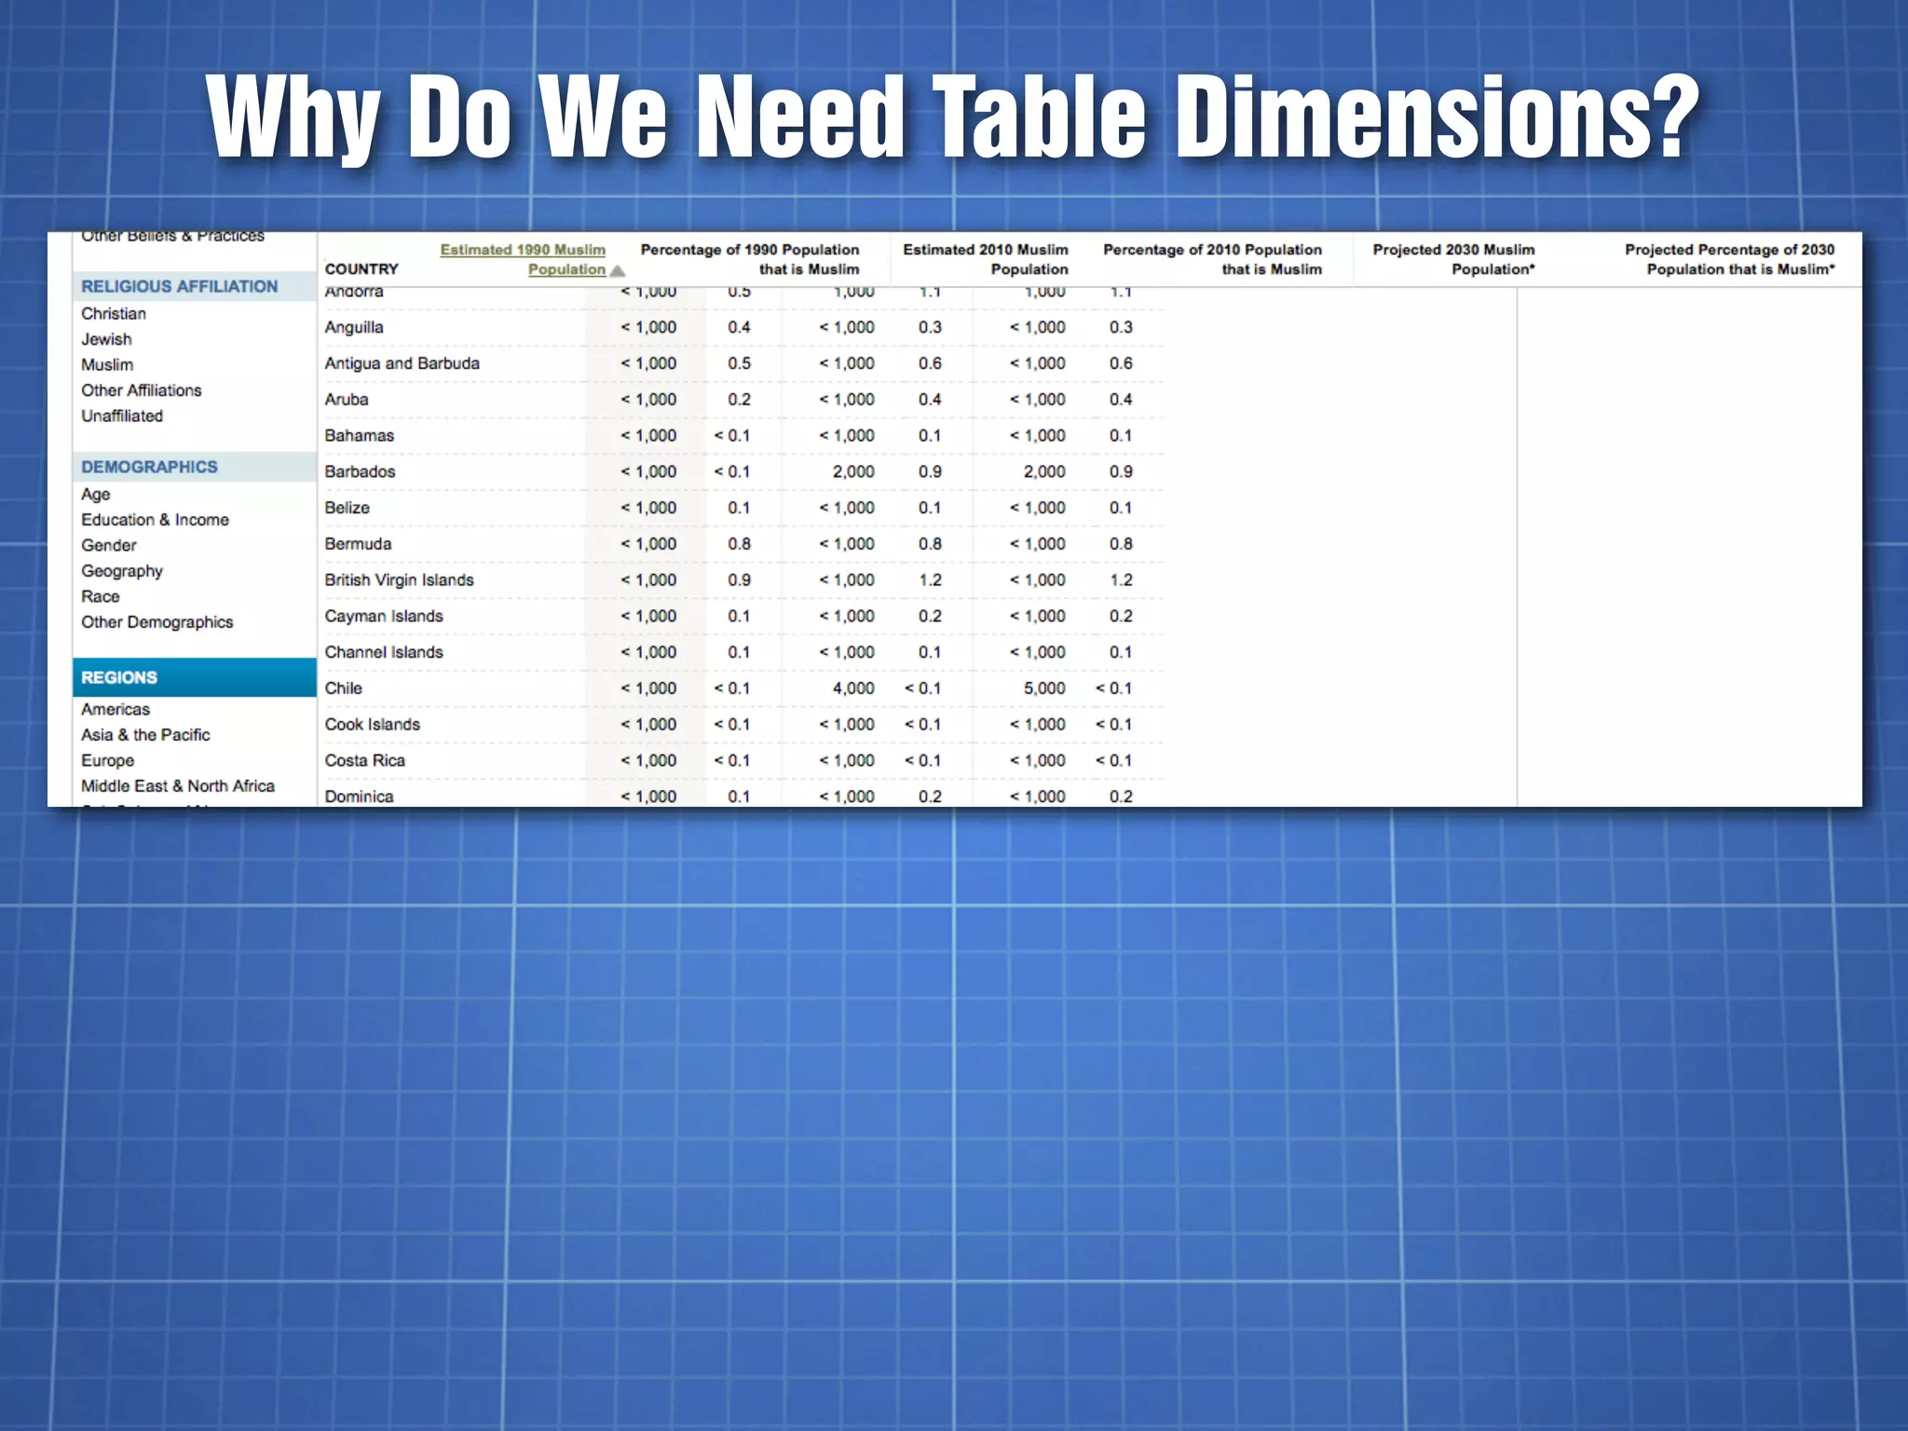Image resolution: width=1908 pixels, height=1431 pixels.
Task: Open the Race demographics link
Action: coord(100,596)
